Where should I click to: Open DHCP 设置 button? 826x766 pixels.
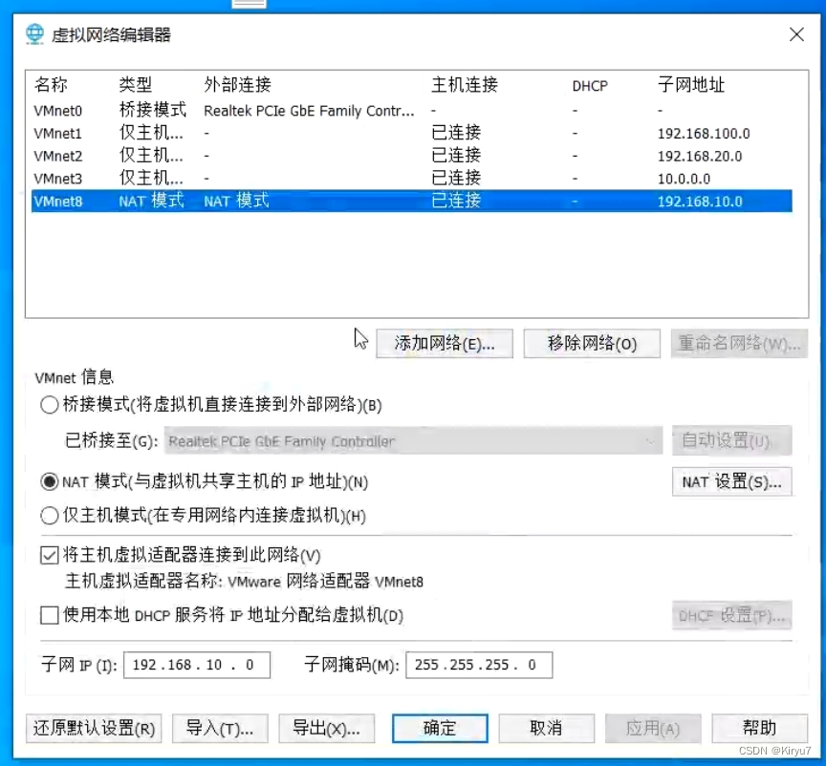pyautogui.click(x=731, y=615)
